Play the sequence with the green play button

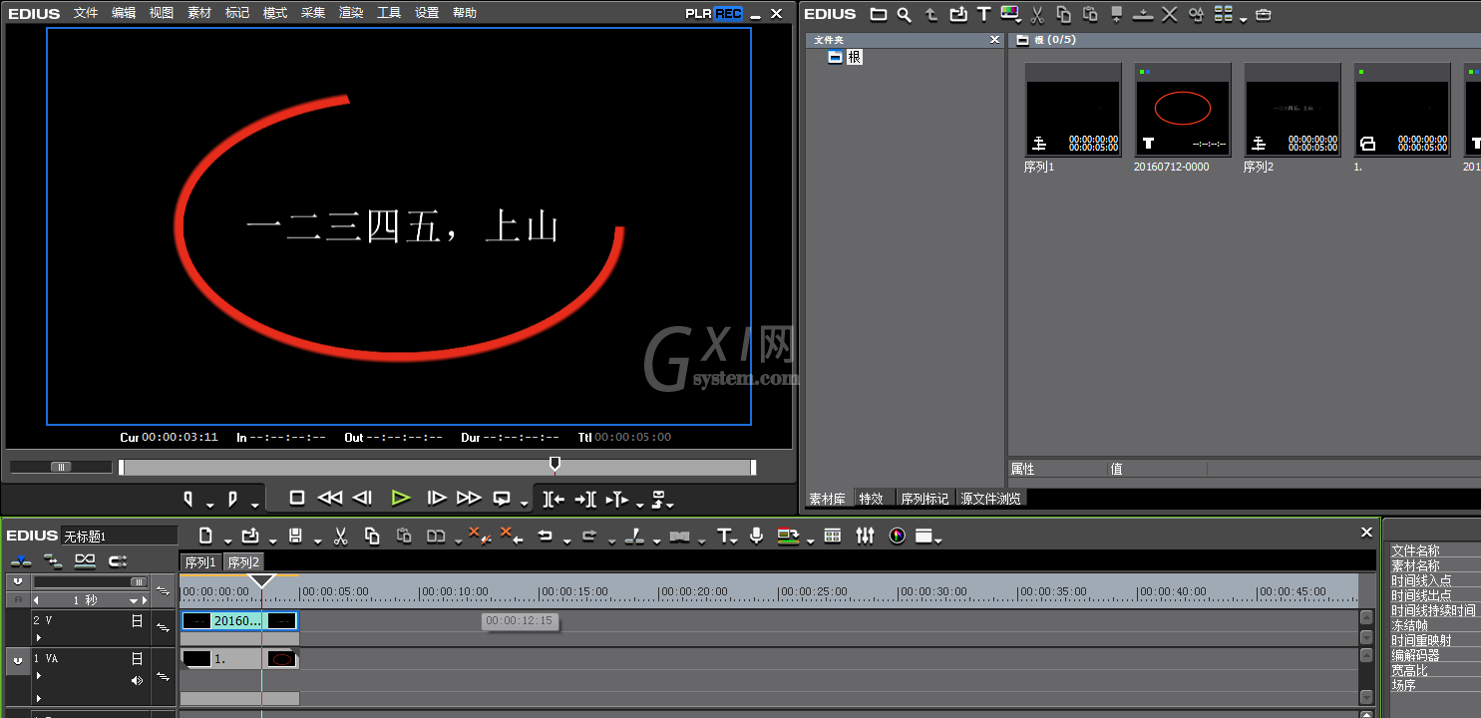click(x=401, y=498)
